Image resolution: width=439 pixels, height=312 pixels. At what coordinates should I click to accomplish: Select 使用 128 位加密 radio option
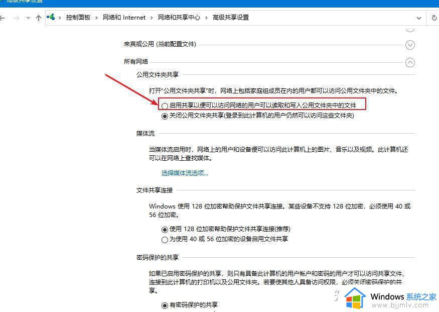pyautogui.click(x=165, y=230)
